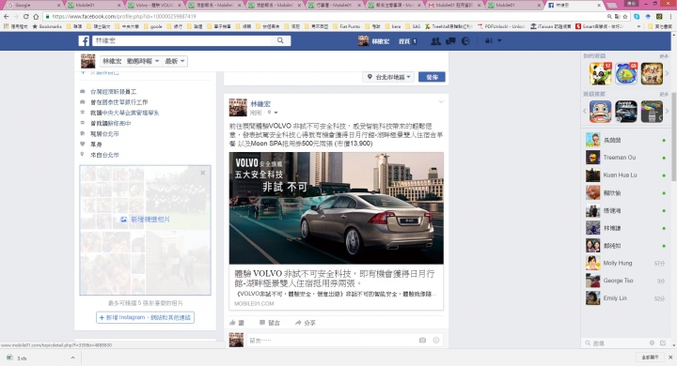Click the comment input field

click(333, 340)
